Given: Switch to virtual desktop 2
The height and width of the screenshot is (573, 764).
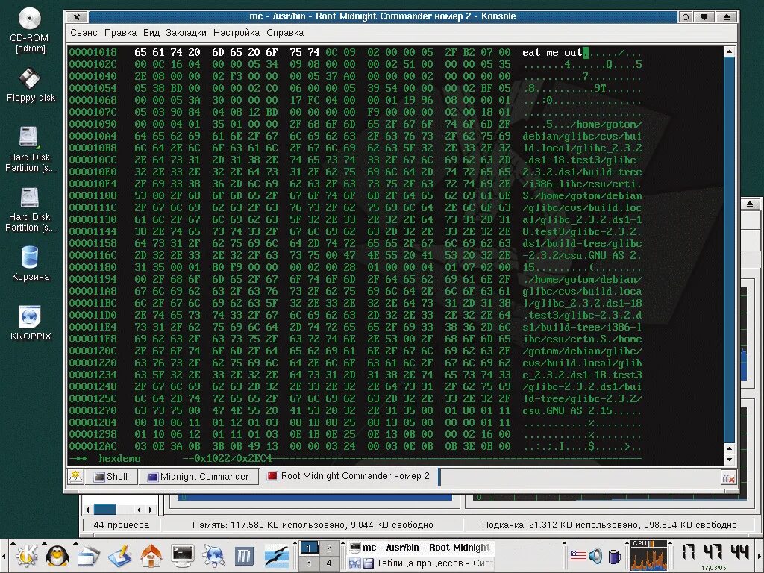Looking at the screenshot, I should [329, 548].
